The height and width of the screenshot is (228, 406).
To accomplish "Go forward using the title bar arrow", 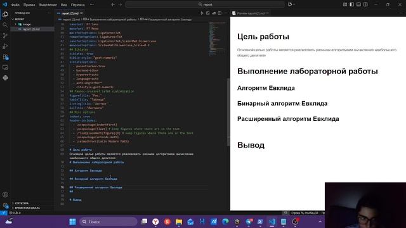I will tap(120, 4).
